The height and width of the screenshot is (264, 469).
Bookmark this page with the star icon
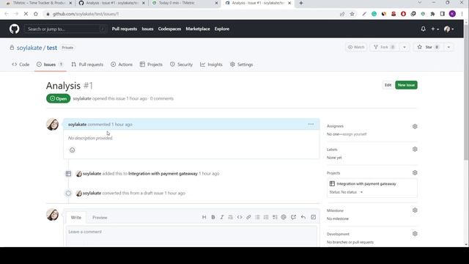[352, 14]
